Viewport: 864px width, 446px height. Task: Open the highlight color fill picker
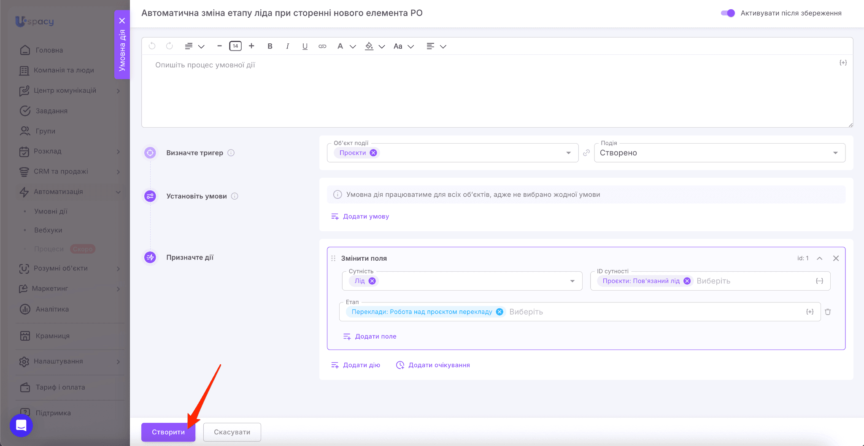(x=370, y=46)
